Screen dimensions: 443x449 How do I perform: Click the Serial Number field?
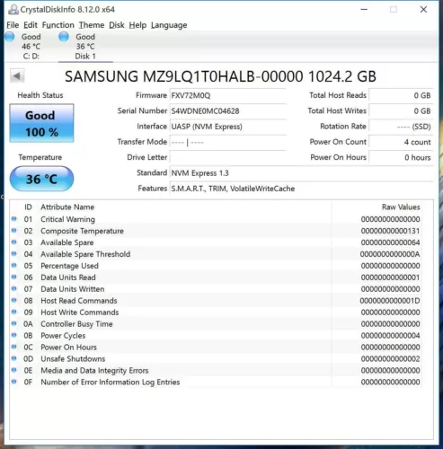click(227, 111)
